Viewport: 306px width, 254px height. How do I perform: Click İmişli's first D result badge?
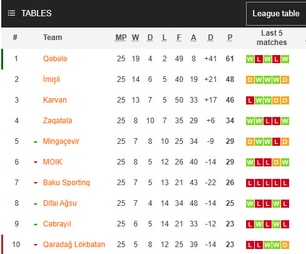(250, 80)
